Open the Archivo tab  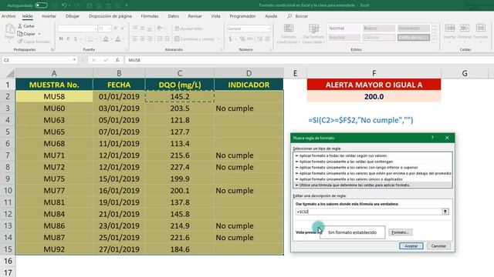tap(8, 16)
